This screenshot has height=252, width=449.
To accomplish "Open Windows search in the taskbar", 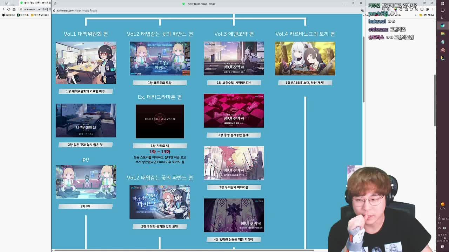I will coord(443,10).
